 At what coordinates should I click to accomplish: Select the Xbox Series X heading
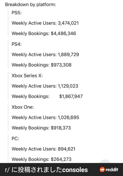(27, 75)
